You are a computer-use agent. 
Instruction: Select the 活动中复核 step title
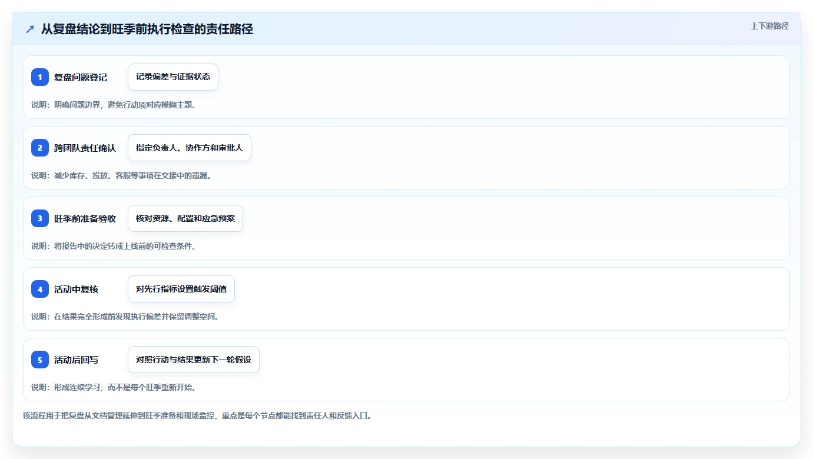pos(76,289)
